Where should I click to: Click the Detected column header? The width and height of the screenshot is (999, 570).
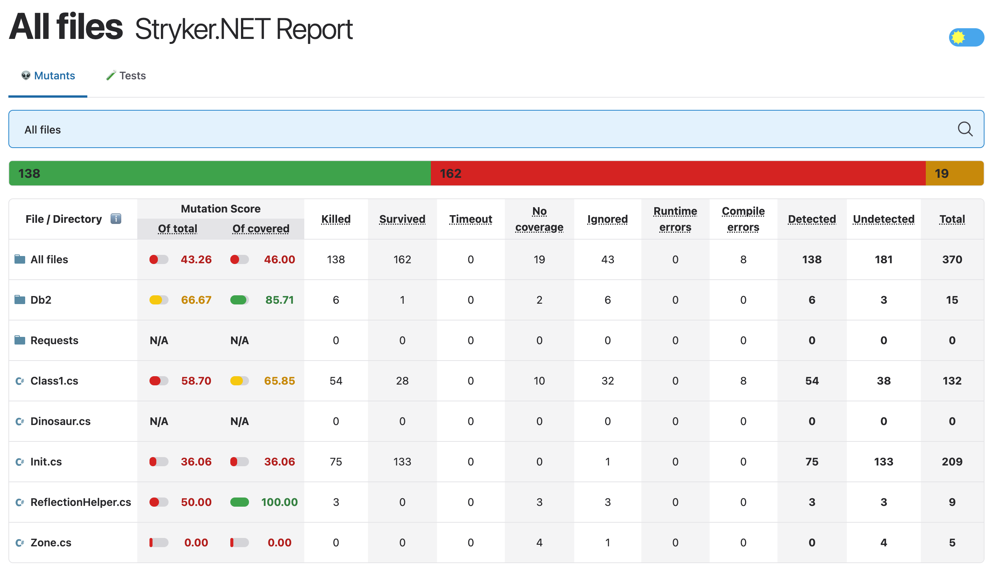coord(812,219)
